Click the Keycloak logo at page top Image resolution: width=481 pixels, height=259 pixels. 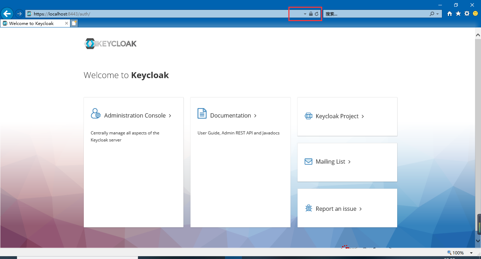pyautogui.click(x=110, y=43)
